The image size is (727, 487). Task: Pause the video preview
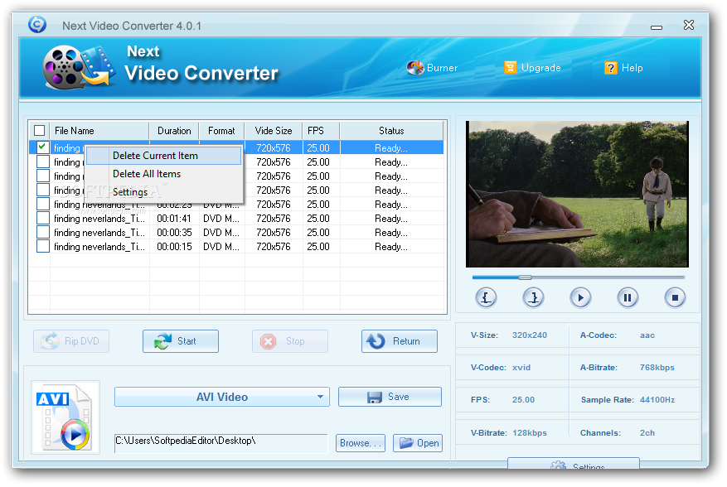(628, 297)
